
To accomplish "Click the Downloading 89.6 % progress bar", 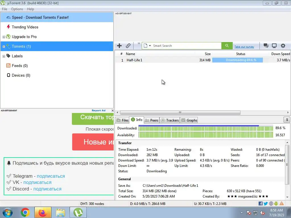I will (240, 60).
